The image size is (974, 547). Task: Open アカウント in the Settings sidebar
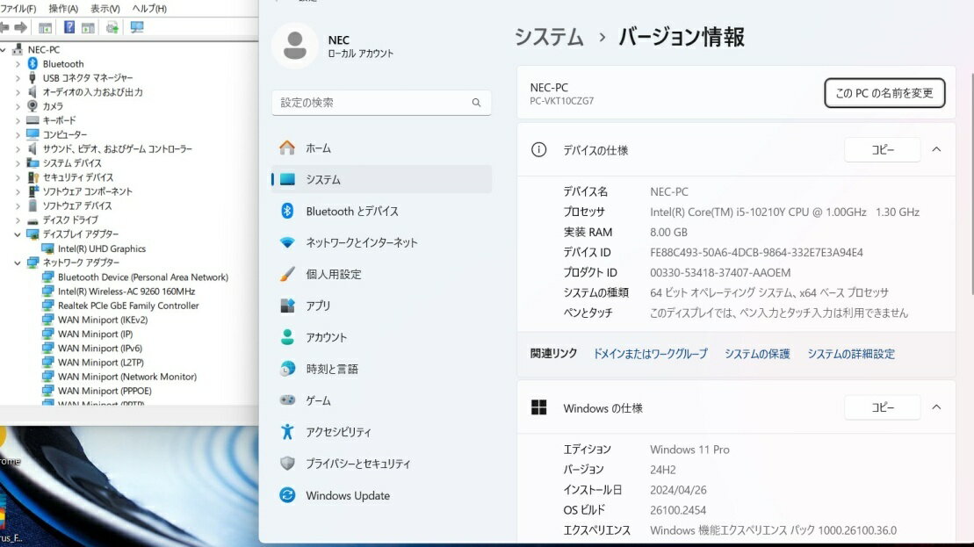coord(381,337)
